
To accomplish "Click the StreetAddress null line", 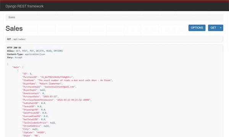I will point(36,126).
